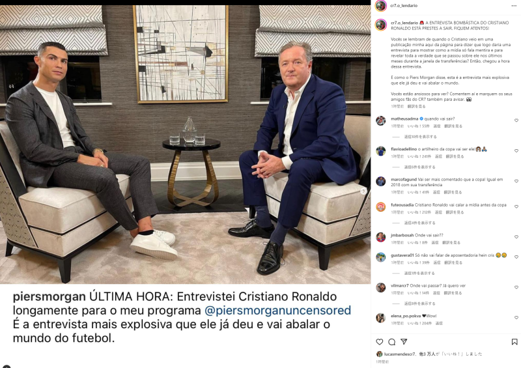Open cr7.o_lendario profile picture in header
The width and height of the screenshot is (521, 368).
381,6
